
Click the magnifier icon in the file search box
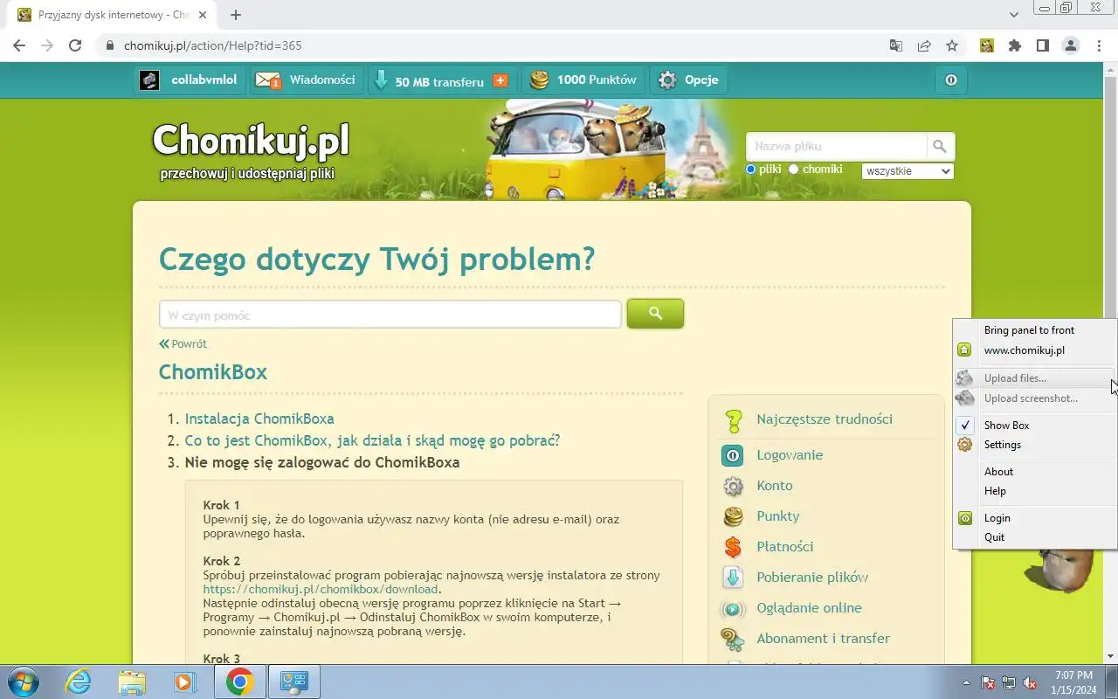940,146
